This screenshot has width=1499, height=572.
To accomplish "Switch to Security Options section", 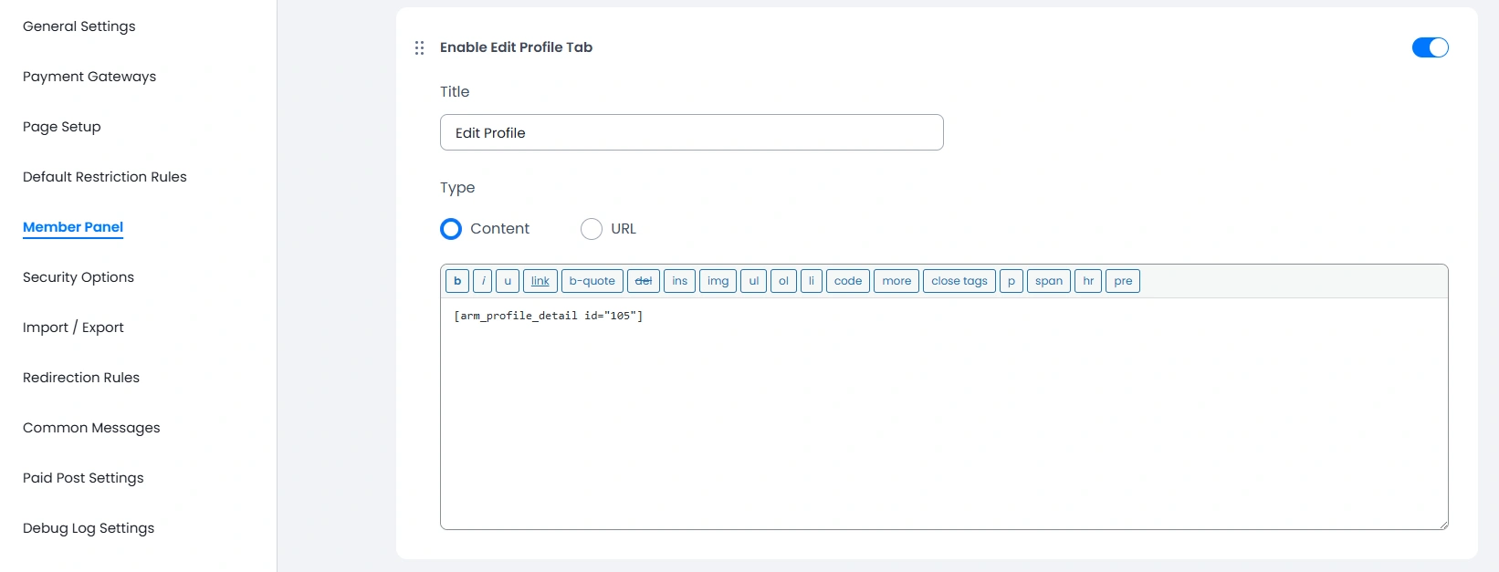I will click(78, 276).
